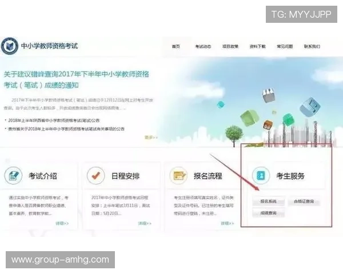Click the 报名流程 description text

click(204, 205)
